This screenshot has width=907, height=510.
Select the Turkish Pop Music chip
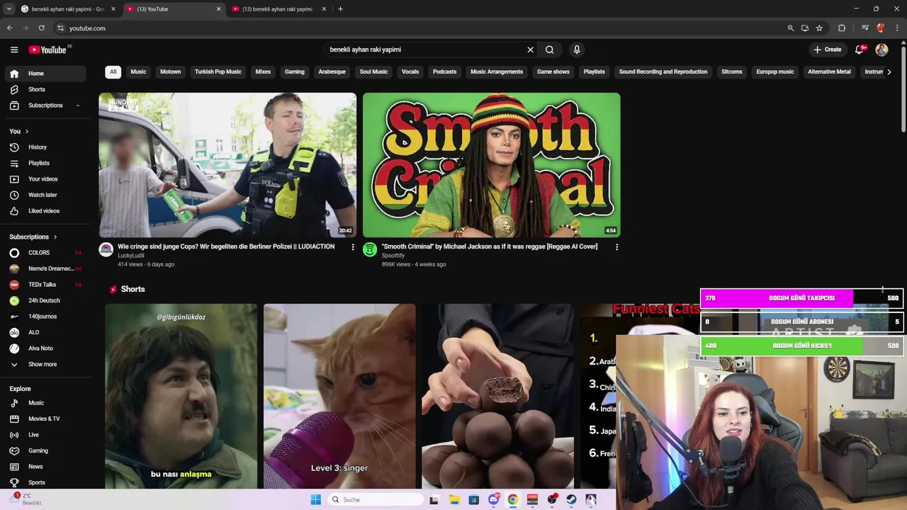coord(218,72)
